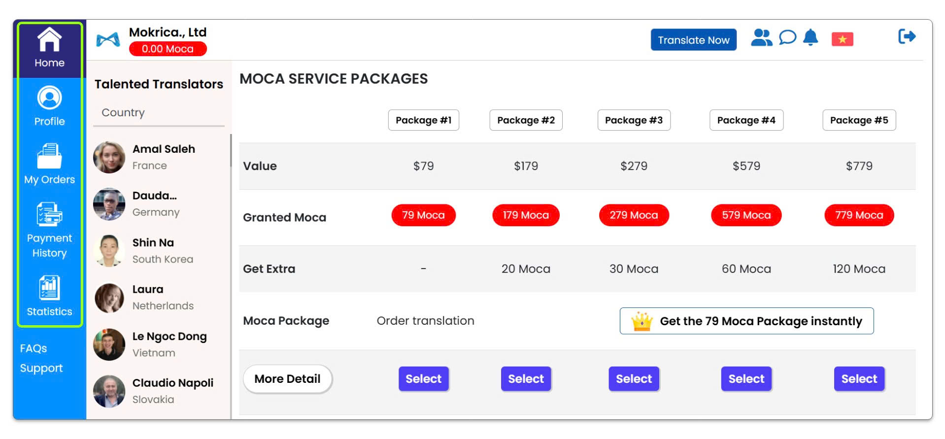Select the $79 Package #1

pos(423,379)
